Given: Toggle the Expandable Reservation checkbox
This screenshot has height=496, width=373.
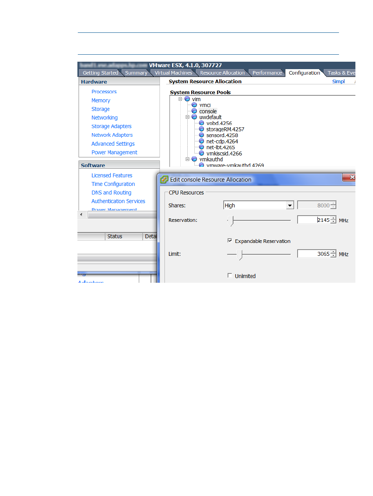Looking at the screenshot, I should click(x=230, y=241).
